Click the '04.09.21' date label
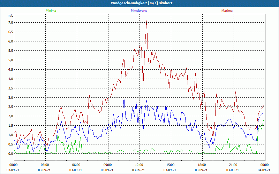Viewport: 279px width, 174px height. pos(264,170)
